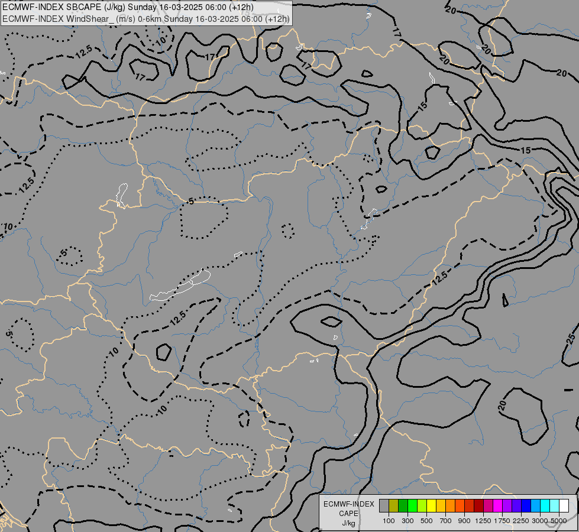This screenshot has width=579, height=532.
Task: Click the amber gold legend swatch
Action: pos(441,506)
